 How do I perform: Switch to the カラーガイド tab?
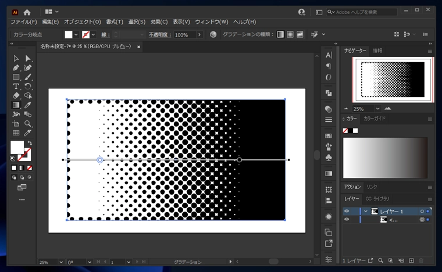pyautogui.click(x=374, y=119)
